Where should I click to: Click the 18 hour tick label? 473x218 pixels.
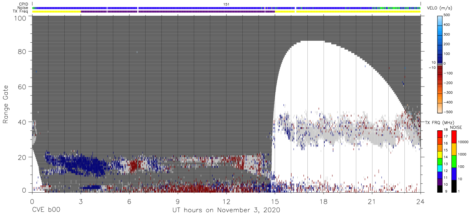click(x=323, y=202)
